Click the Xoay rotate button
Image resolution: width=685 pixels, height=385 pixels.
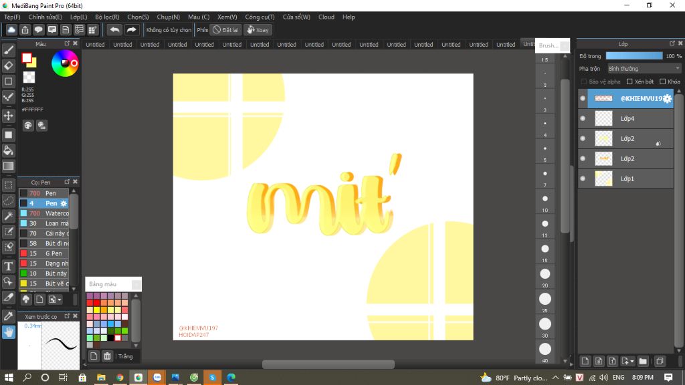pyautogui.click(x=258, y=29)
